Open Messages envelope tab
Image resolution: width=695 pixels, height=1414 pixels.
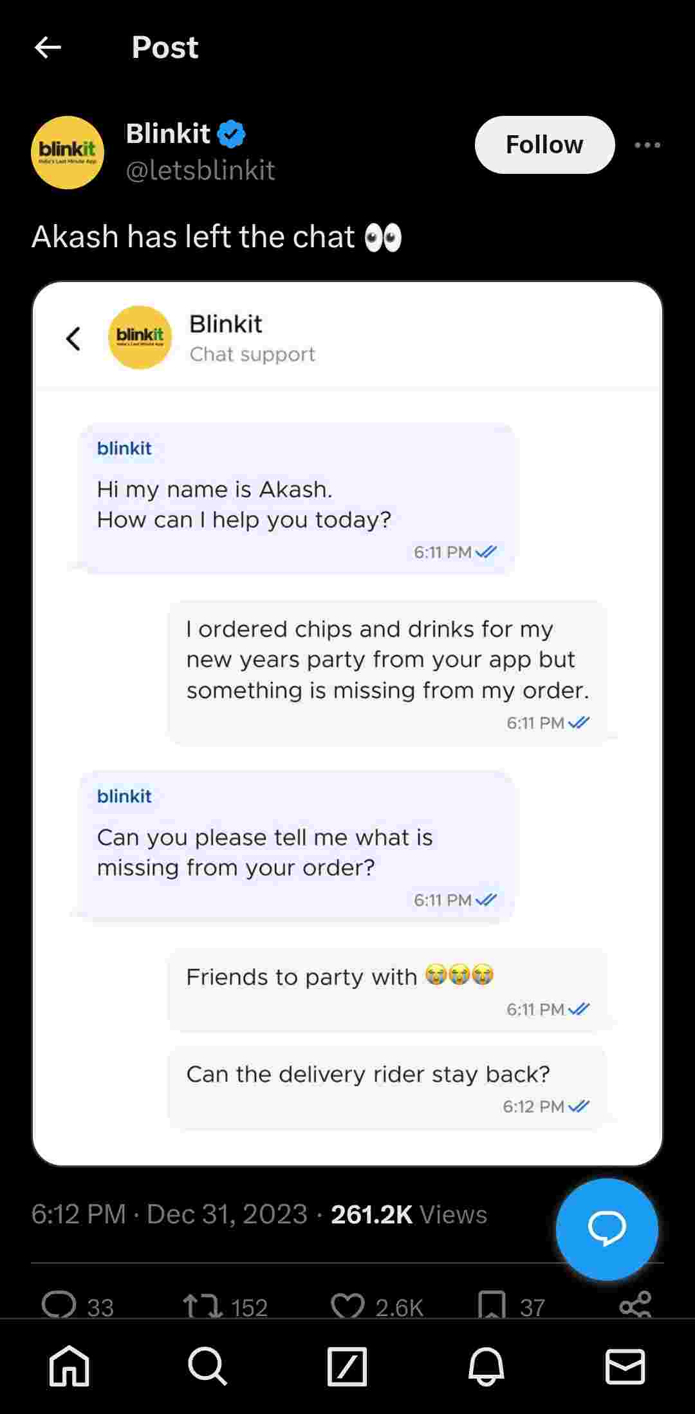[625, 1366]
